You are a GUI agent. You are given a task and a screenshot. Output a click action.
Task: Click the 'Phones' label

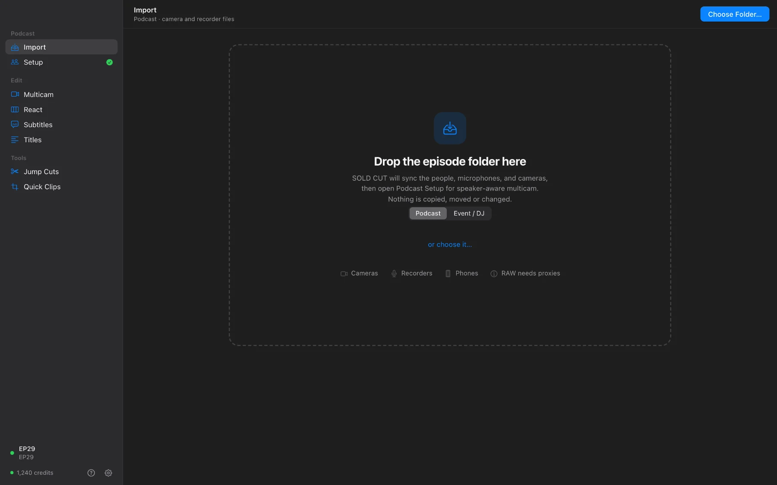point(467,273)
